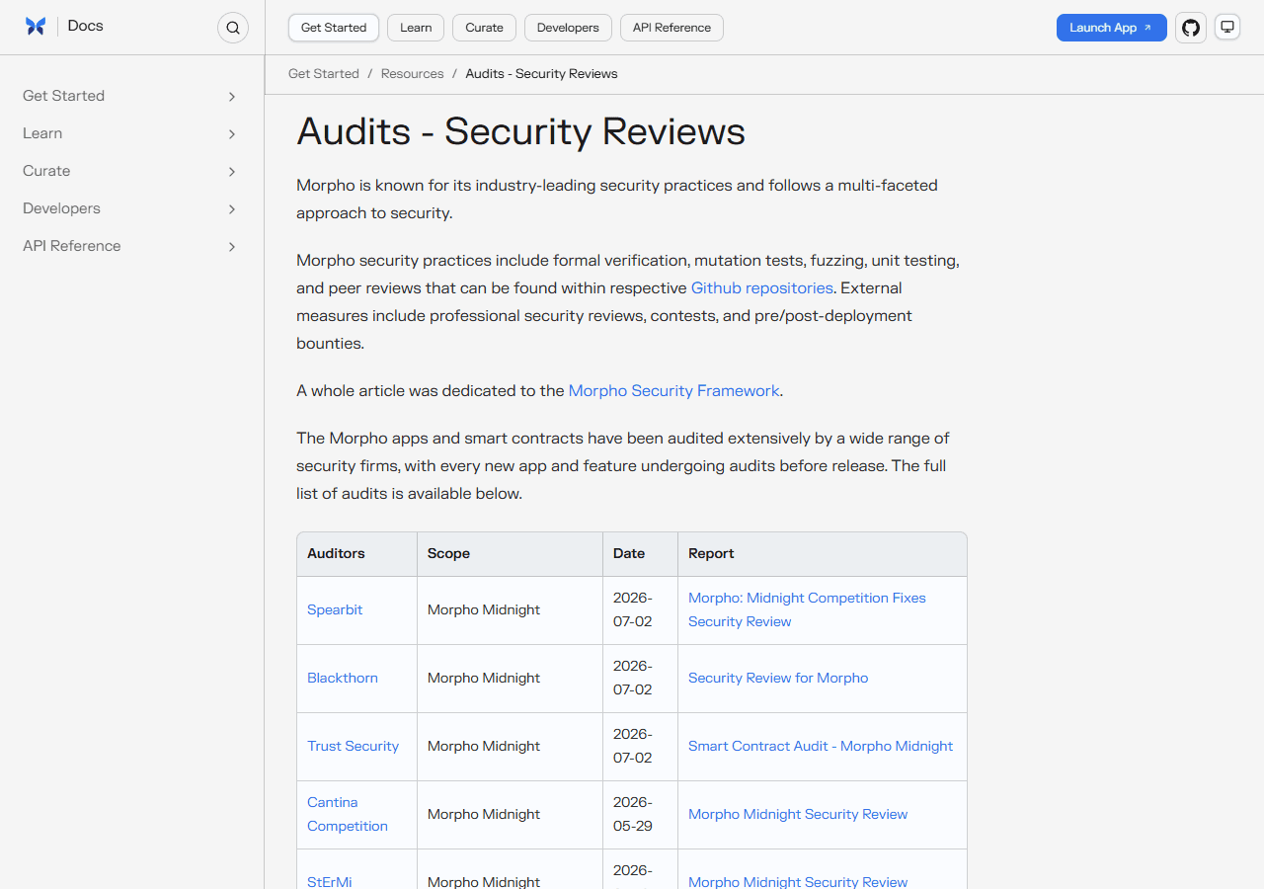
Task: Open the API Reference top tab
Action: [671, 28]
